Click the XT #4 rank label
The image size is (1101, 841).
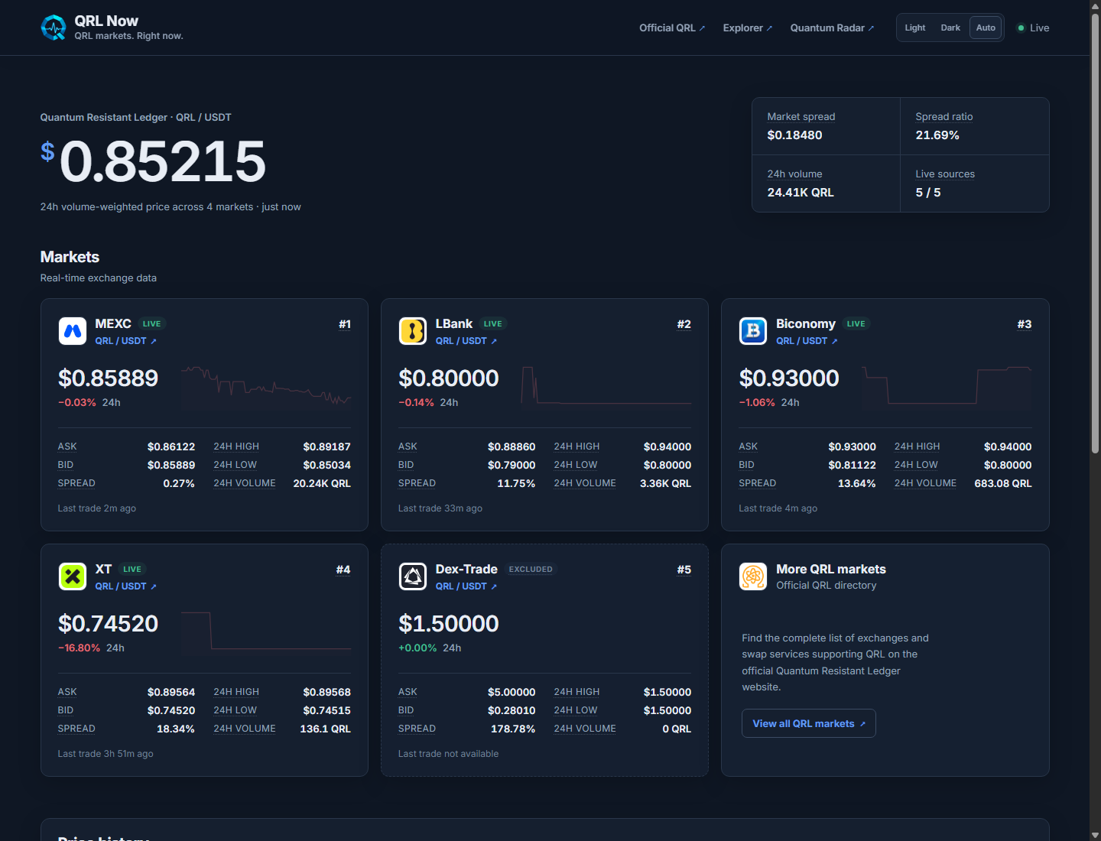point(343,570)
